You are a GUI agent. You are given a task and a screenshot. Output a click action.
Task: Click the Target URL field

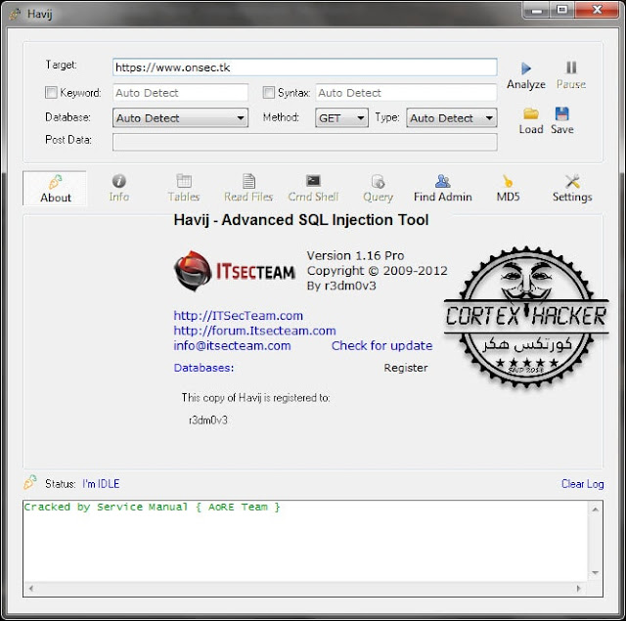pos(304,67)
